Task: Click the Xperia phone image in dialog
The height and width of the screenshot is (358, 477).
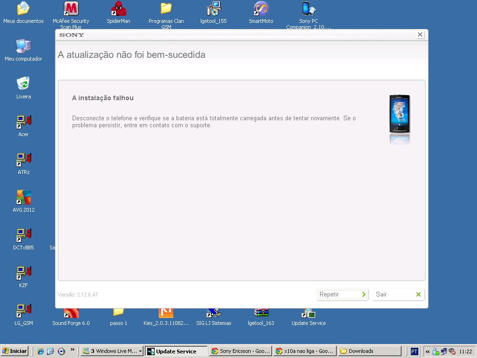Action: click(x=399, y=114)
